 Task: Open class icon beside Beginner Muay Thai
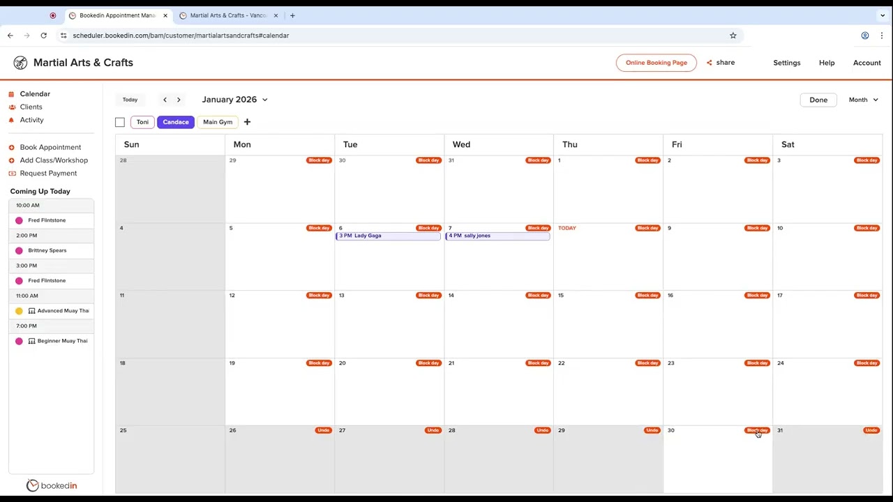click(31, 341)
